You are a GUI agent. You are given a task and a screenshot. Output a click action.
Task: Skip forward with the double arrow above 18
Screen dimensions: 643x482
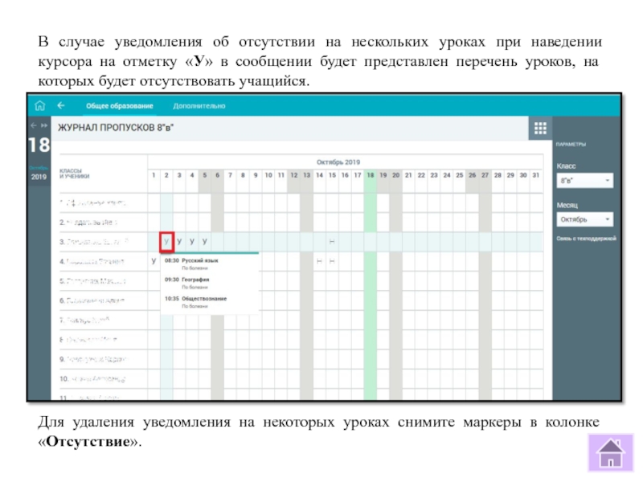pyautogui.click(x=45, y=125)
